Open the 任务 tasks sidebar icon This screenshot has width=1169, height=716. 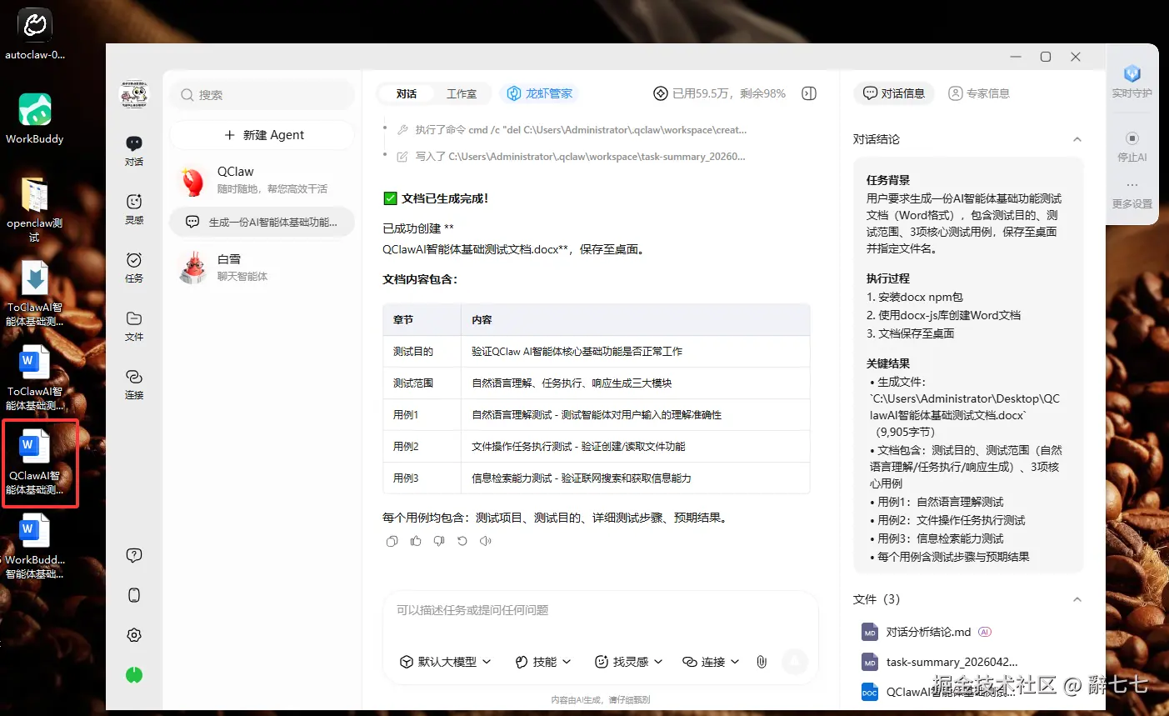click(x=134, y=267)
